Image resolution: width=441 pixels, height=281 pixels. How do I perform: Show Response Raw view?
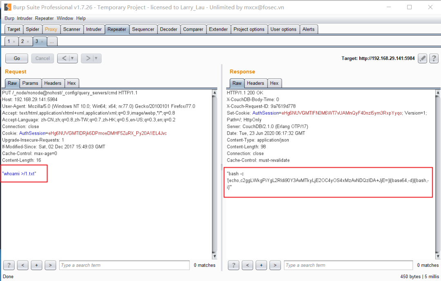pyautogui.click(x=237, y=83)
